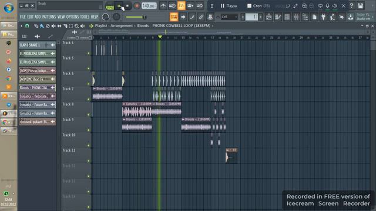Click the recorder zoom in magnifier

coord(304,6)
